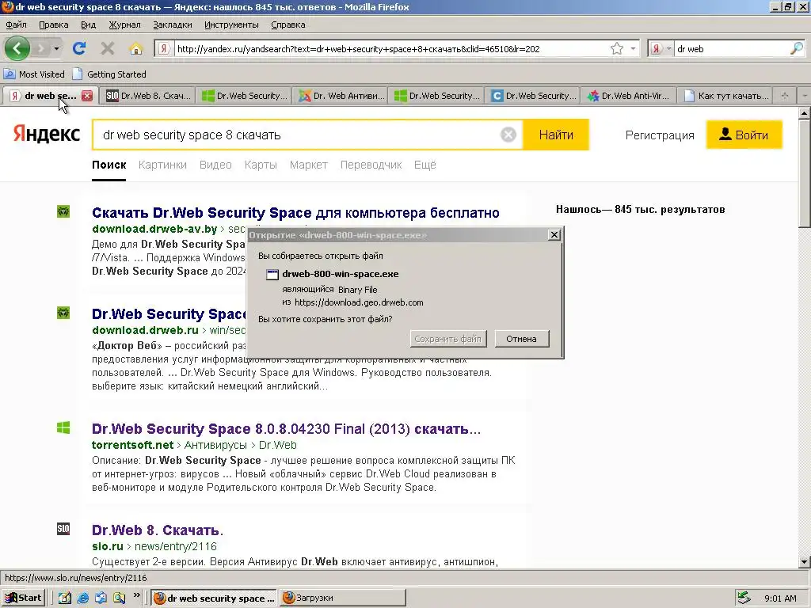The width and height of the screenshot is (811, 608).
Task: Click the page scrollbar down arrow
Action: point(805,562)
